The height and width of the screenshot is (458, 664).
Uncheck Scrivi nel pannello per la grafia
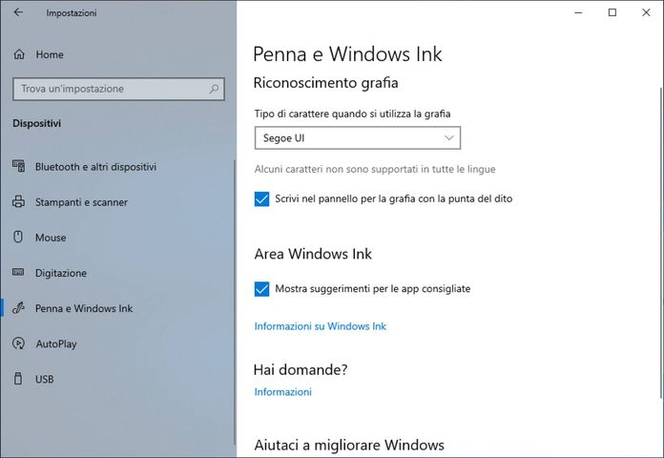tap(262, 198)
